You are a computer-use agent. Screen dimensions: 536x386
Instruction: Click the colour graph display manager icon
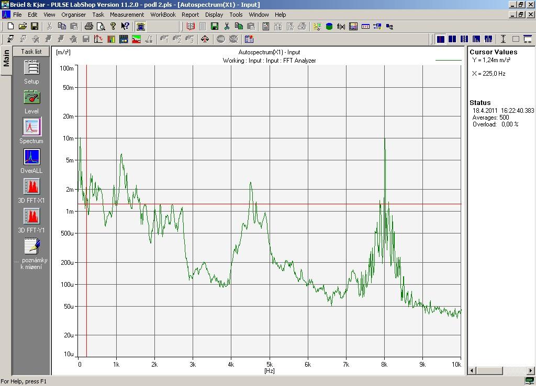(x=353, y=26)
